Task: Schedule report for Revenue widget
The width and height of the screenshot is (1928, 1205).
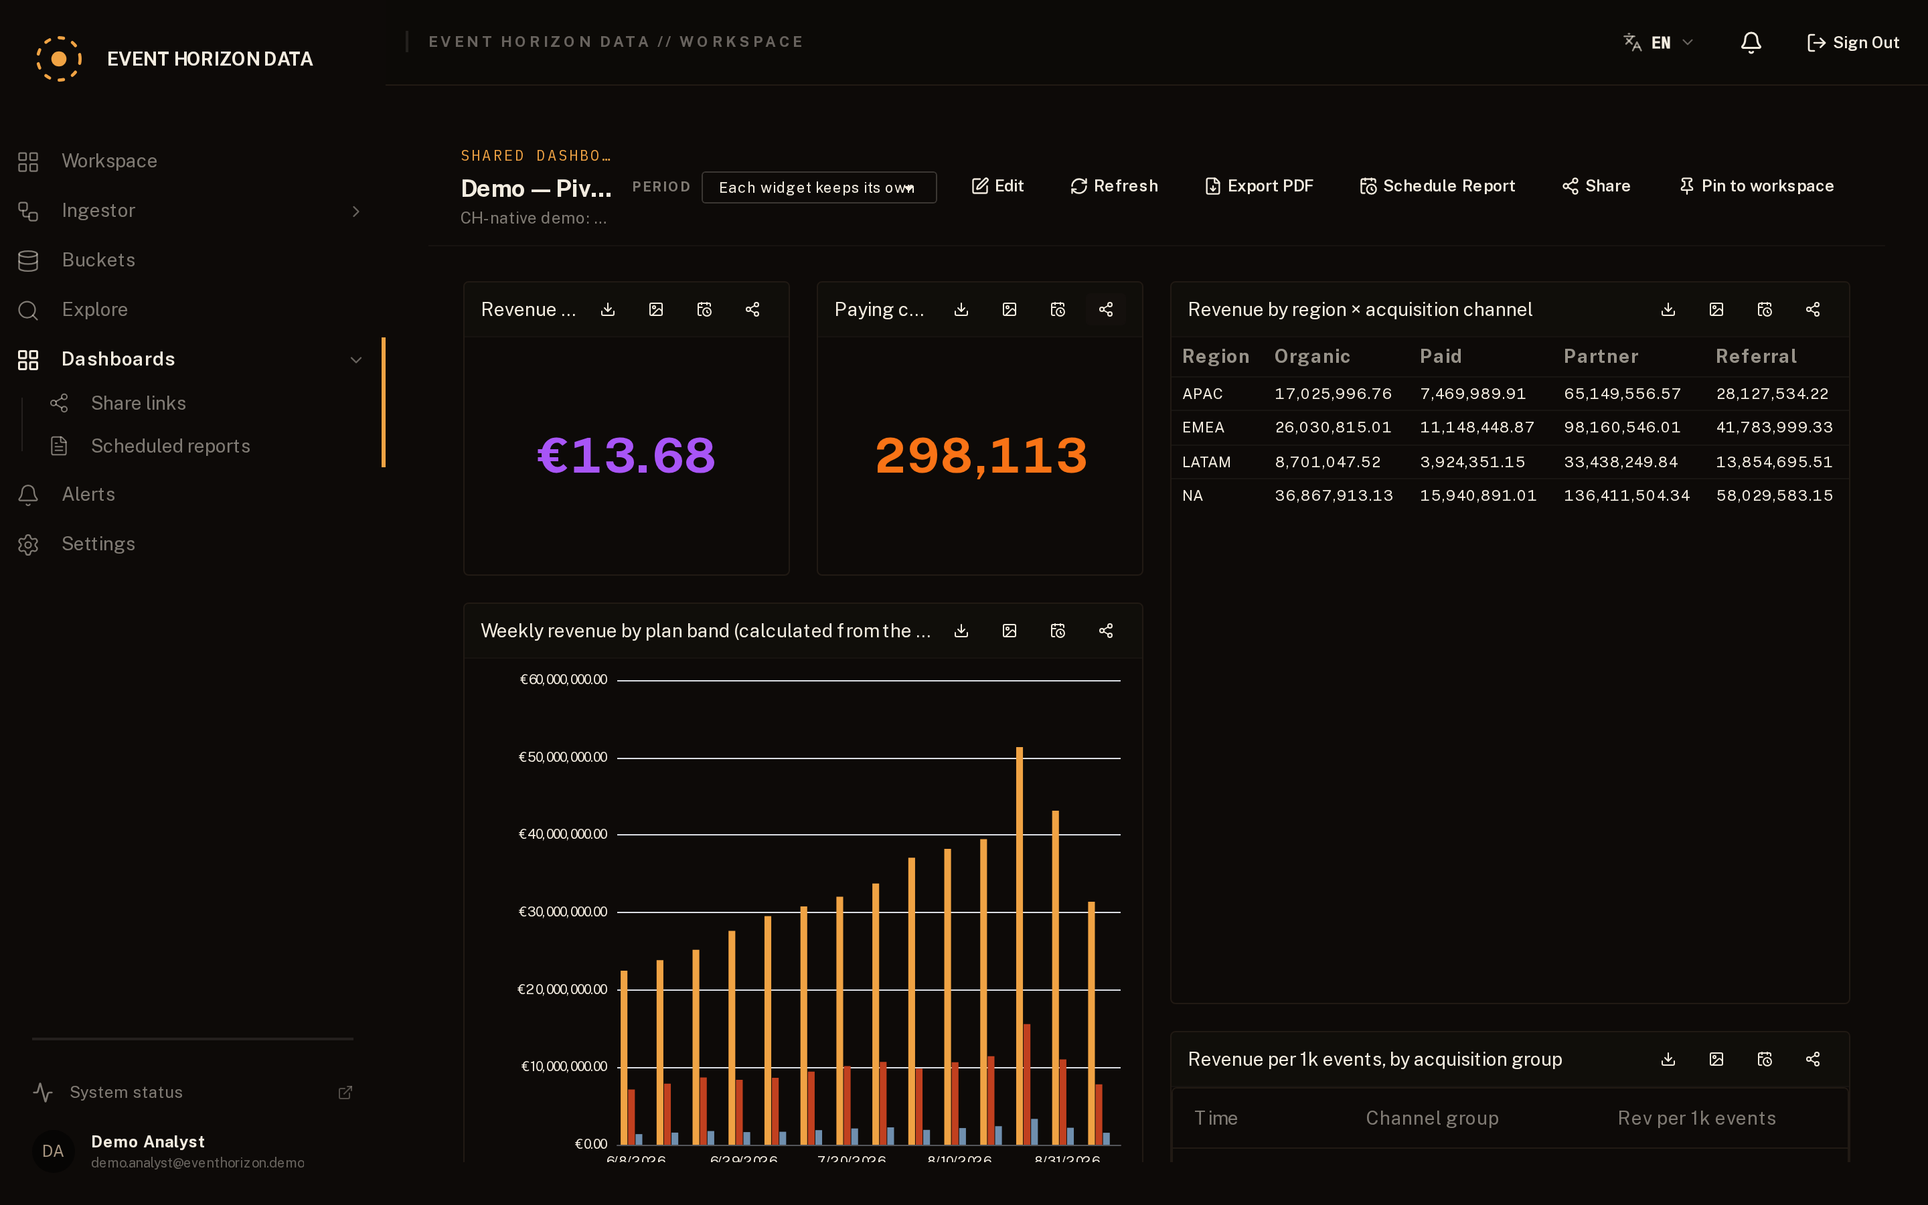Action: [x=704, y=309]
